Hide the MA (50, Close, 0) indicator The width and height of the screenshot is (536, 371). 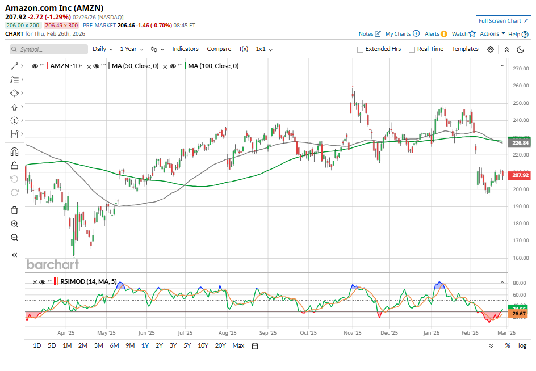coord(96,66)
